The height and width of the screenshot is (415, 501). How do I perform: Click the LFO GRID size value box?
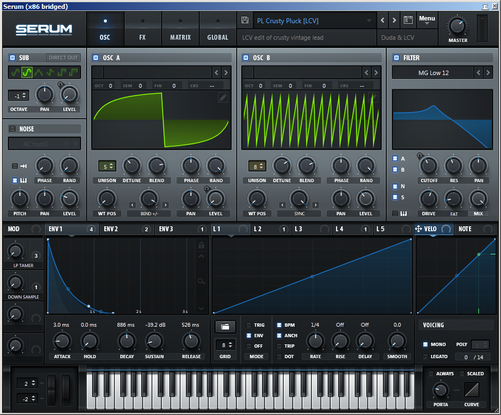click(224, 345)
